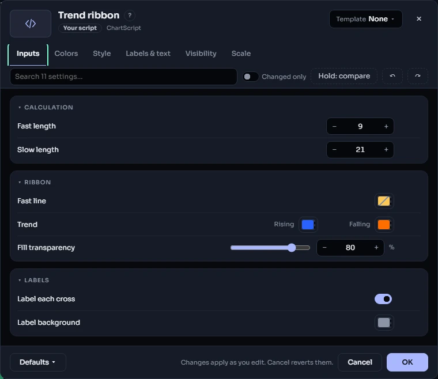Click the ChartScript label

pos(123,28)
